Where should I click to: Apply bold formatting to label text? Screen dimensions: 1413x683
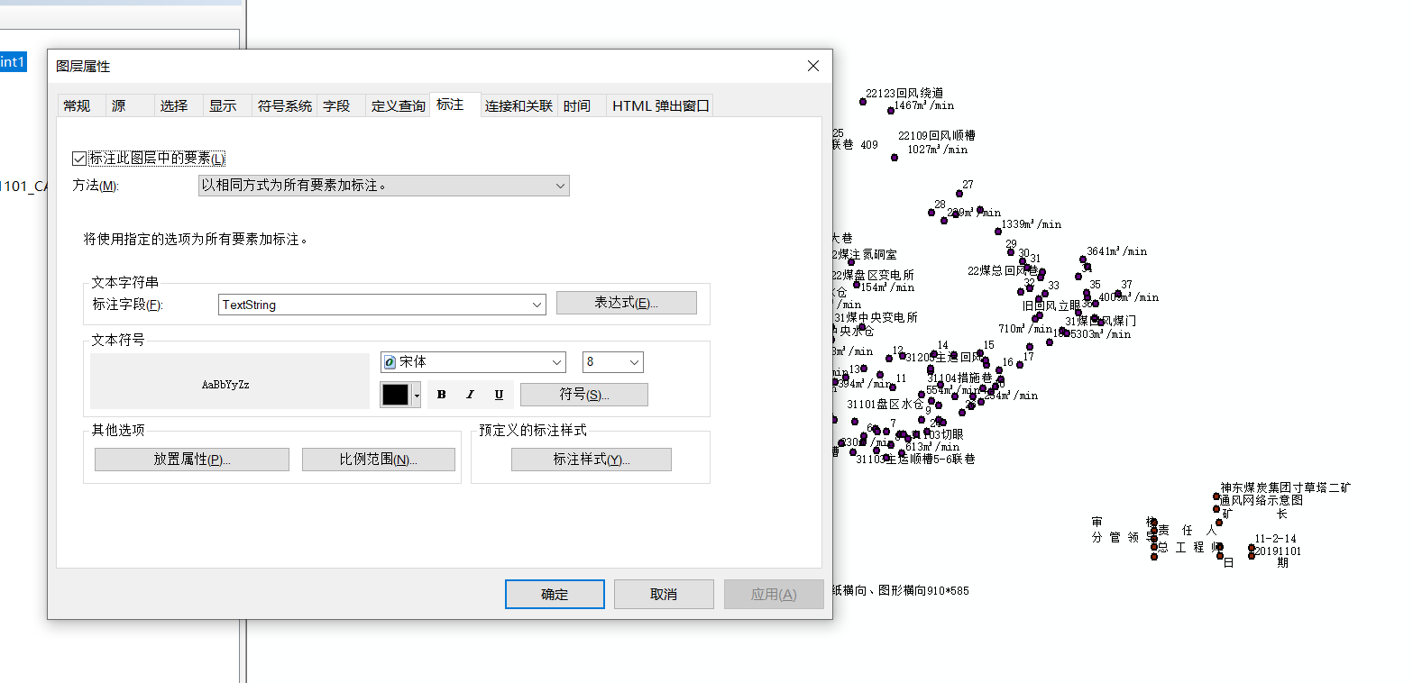441,394
